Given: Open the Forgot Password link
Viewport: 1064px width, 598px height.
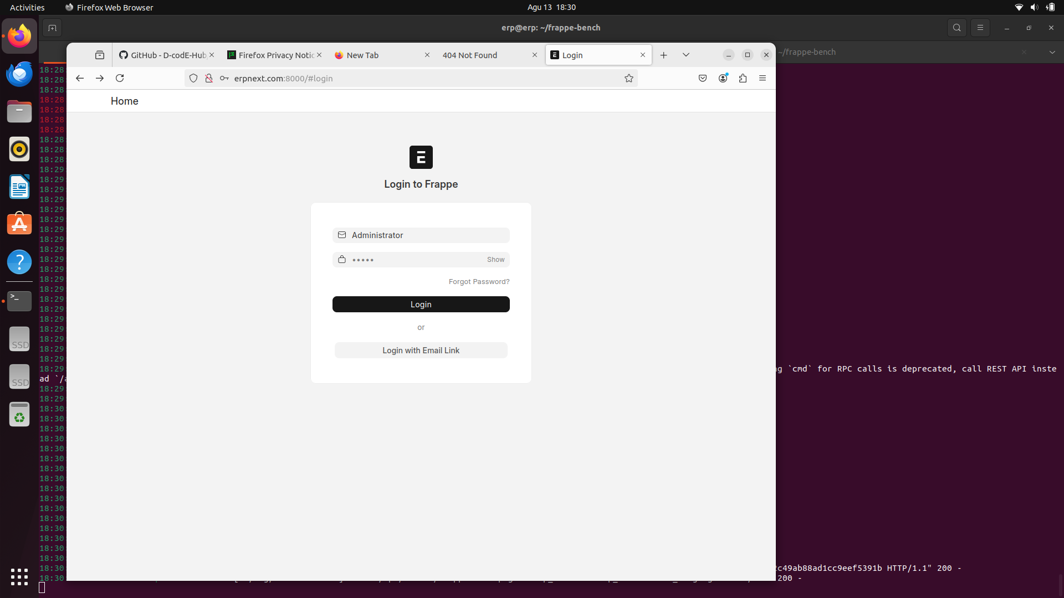Looking at the screenshot, I should coord(479,282).
